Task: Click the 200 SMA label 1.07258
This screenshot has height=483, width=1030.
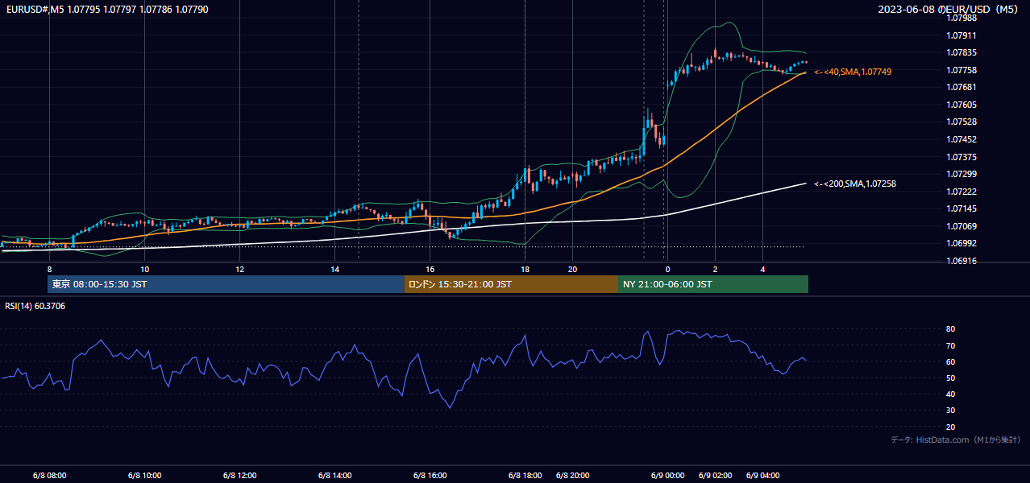Action: pos(855,184)
